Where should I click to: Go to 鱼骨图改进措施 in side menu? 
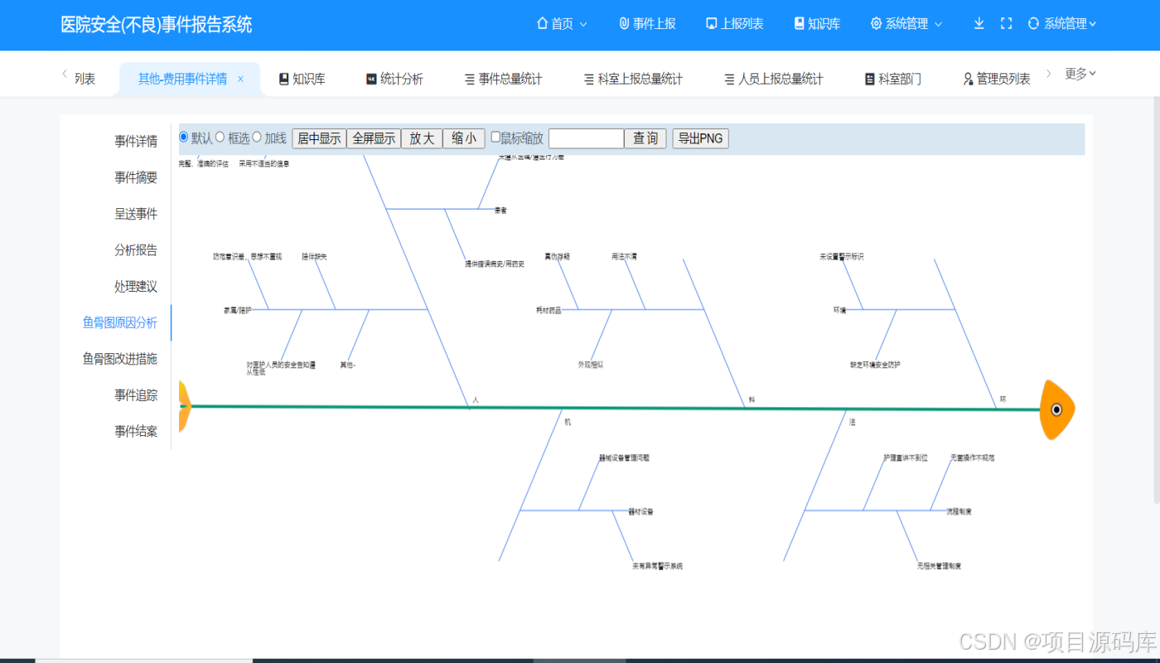tap(120, 359)
